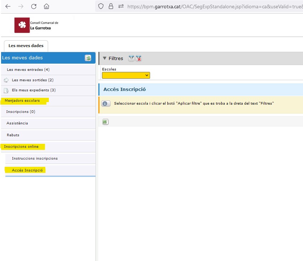This screenshot has width=303, height=261.
Task: Open Instruccions inscripcions
Action: 50,159
